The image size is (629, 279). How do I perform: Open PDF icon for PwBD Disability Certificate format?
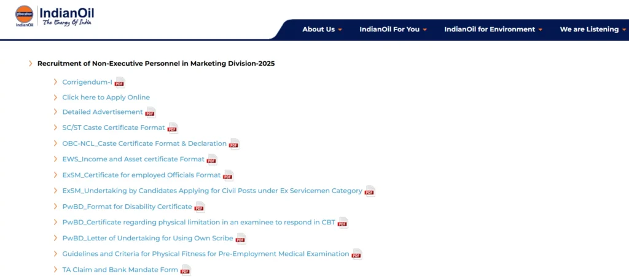[200, 207]
